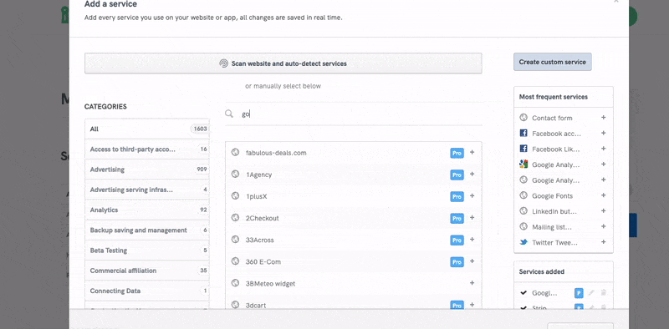This screenshot has width=669, height=329.
Task: Click the Mailing list... label
Action: pos(552,227)
